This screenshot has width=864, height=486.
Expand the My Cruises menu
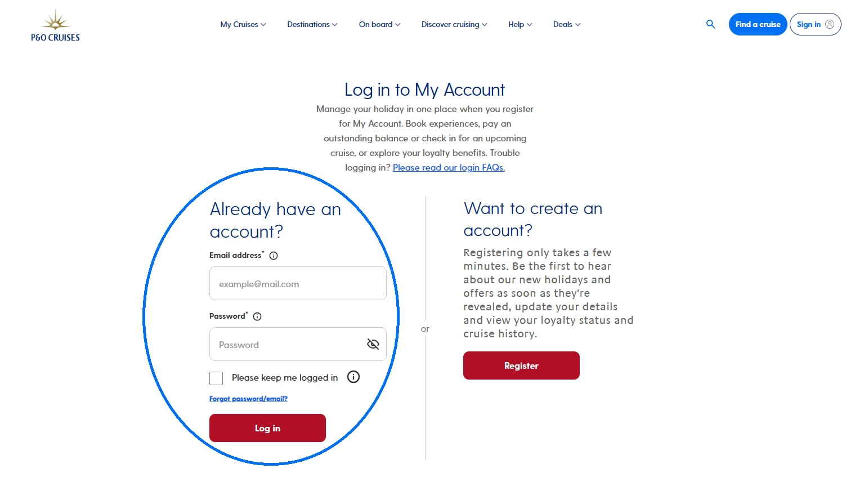click(x=243, y=24)
